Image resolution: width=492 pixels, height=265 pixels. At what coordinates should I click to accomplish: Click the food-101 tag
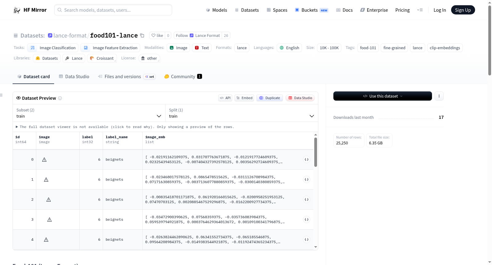click(368, 48)
